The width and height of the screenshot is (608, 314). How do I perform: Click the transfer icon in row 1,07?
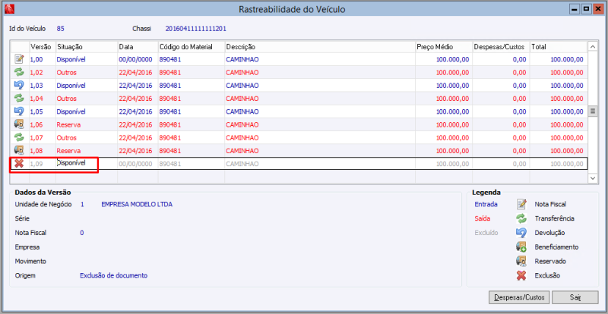pyautogui.click(x=19, y=138)
